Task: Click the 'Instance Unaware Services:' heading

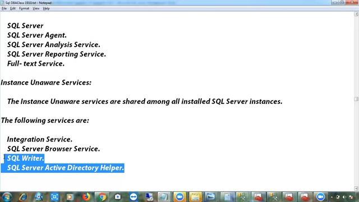Action: click(x=46, y=82)
